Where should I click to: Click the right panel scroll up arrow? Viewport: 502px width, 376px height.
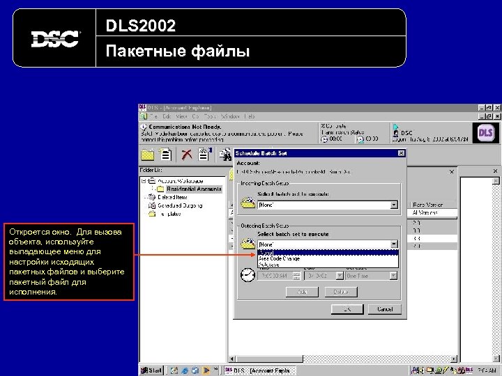click(x=496, y=181)
